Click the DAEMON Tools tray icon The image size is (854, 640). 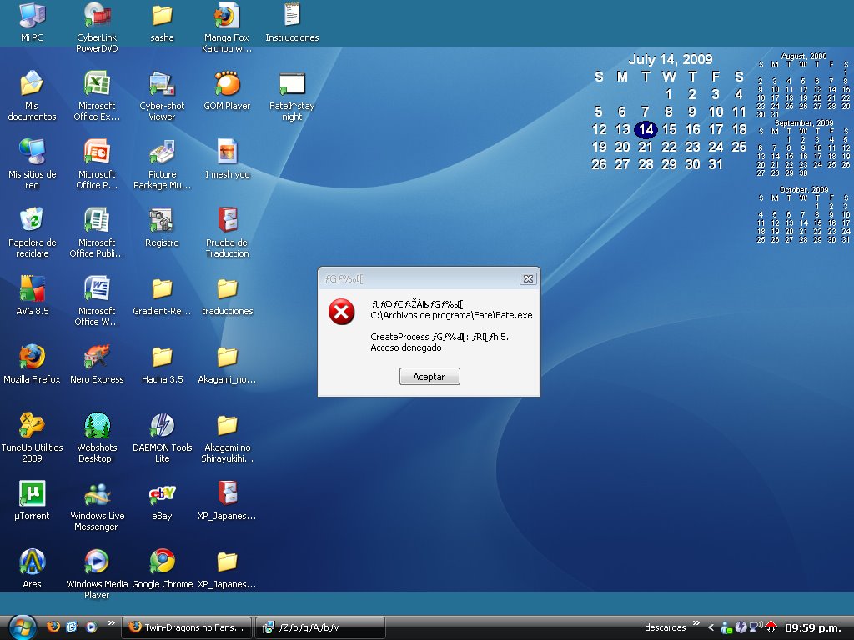coord(741,627)
